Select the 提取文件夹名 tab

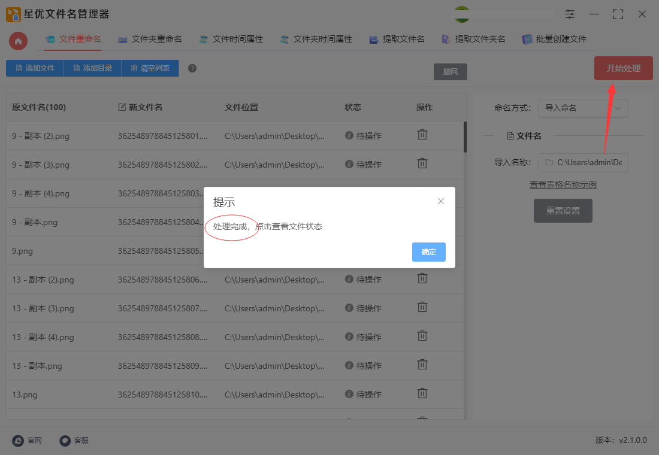473,39
